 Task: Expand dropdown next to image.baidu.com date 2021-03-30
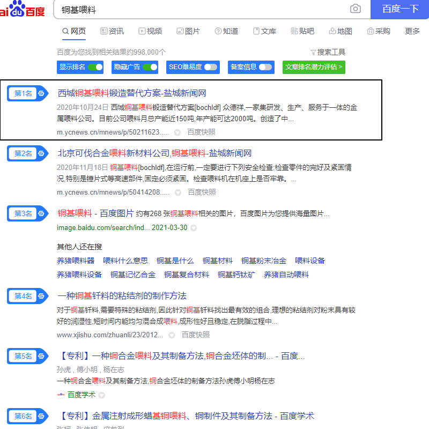(x=194, y=228)
